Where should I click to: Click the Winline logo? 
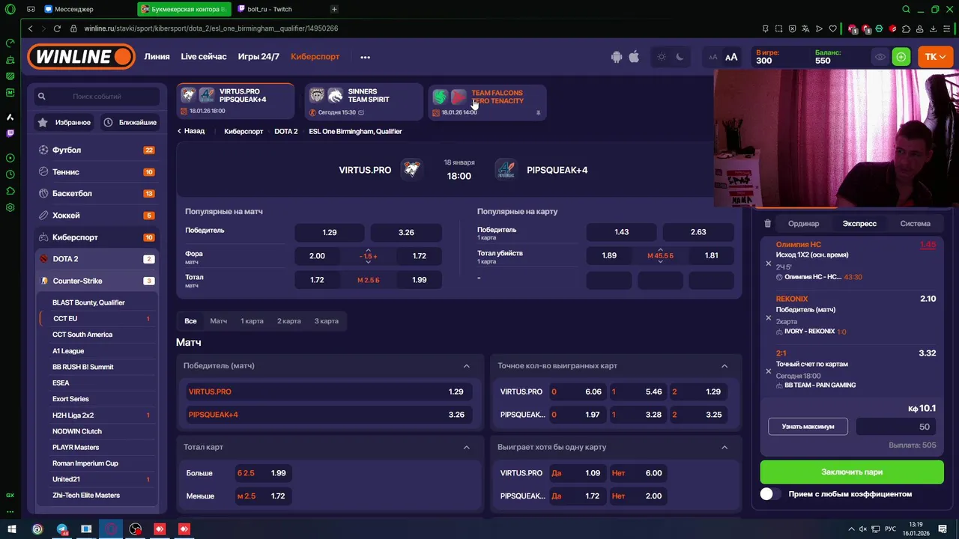pos(82,57)
